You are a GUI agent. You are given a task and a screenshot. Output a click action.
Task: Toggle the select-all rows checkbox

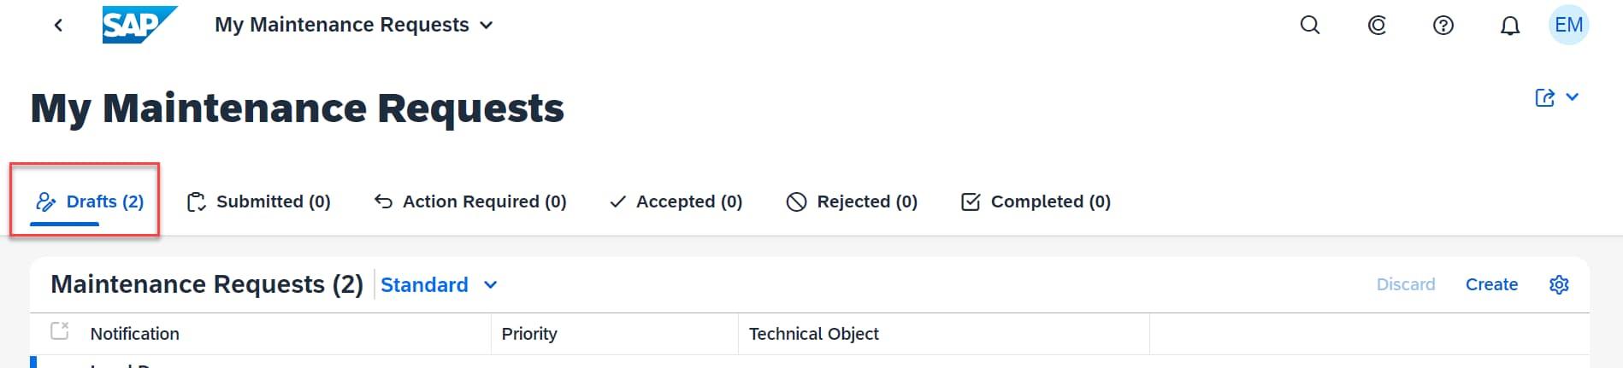point(60,331)
